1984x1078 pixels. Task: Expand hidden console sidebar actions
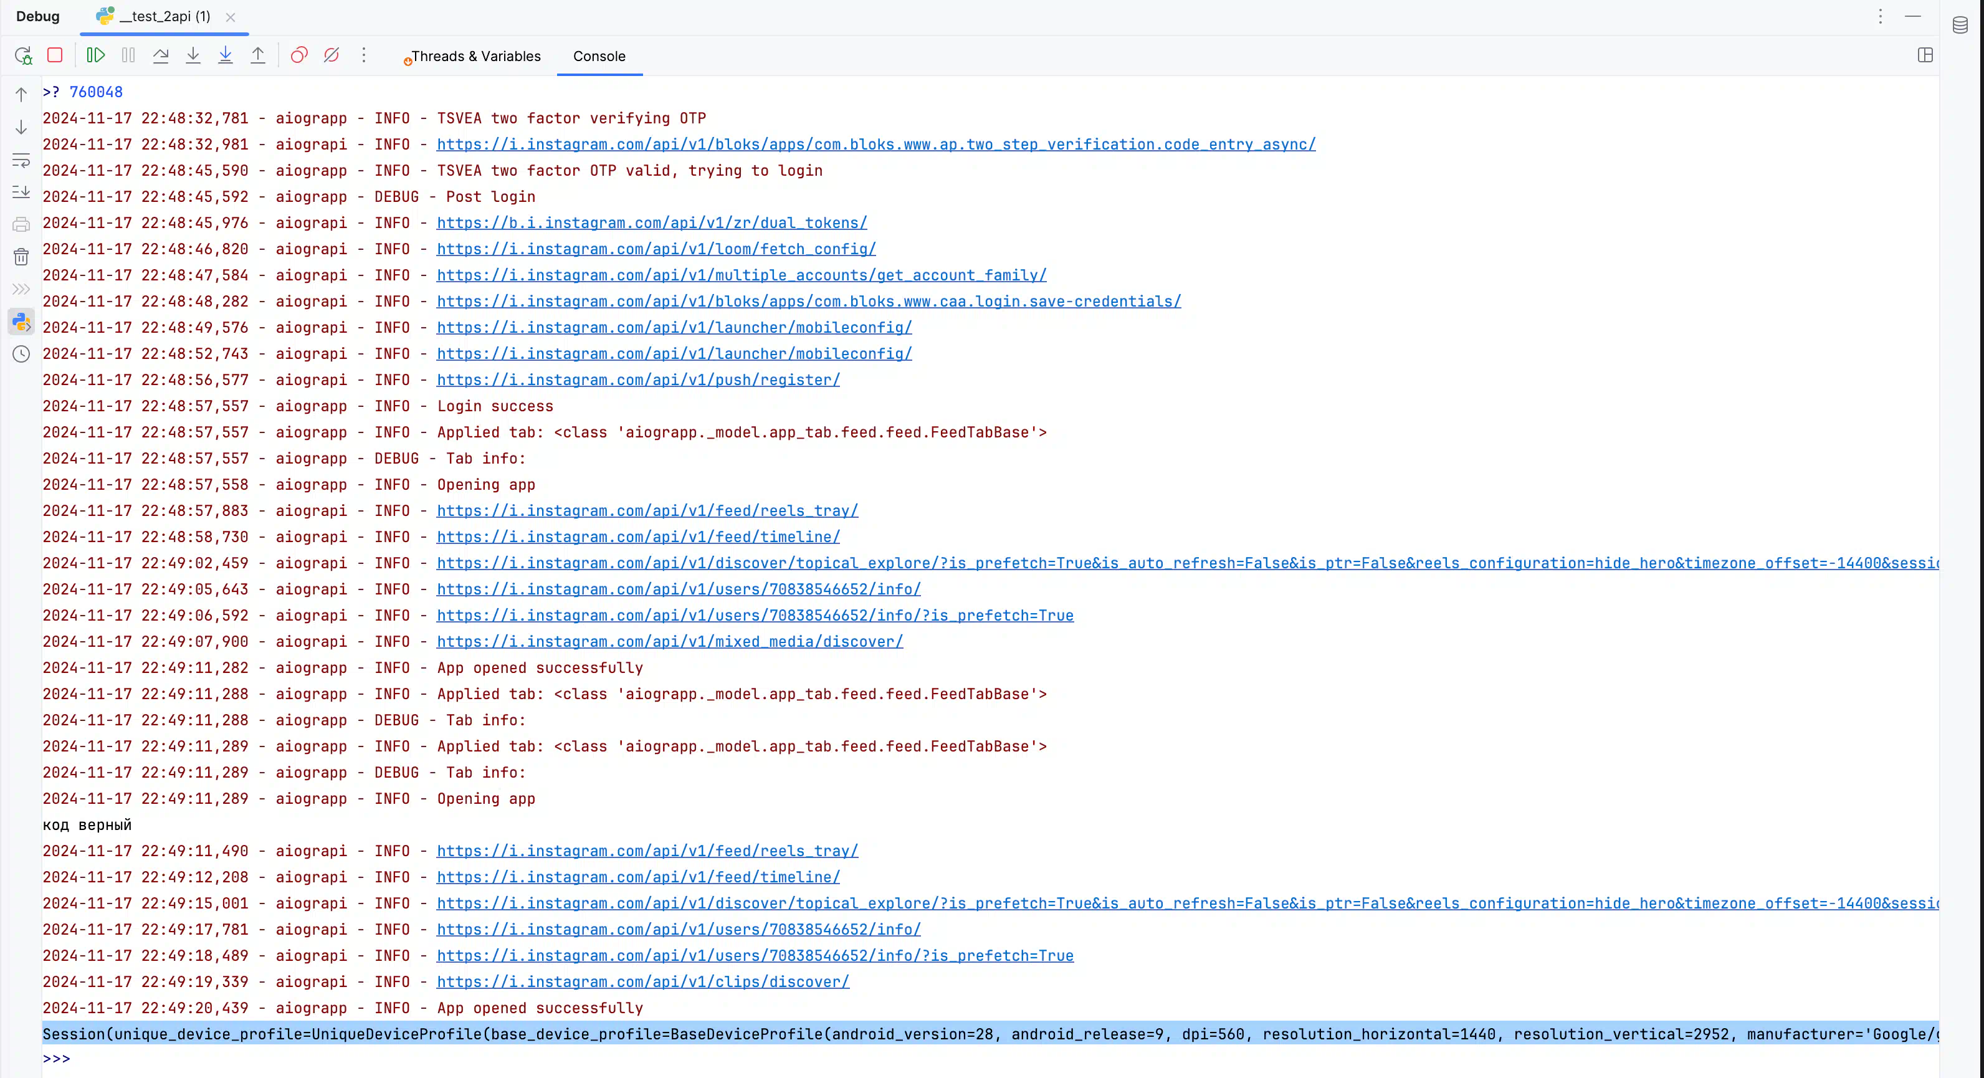click(x=21, y=290)
